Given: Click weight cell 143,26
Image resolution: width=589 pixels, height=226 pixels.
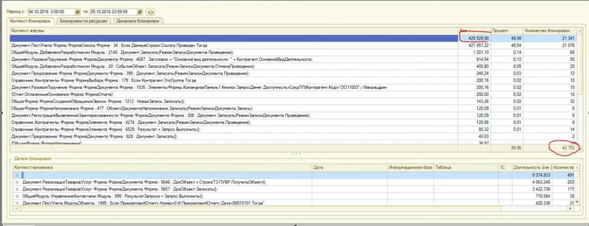Looking at the screenshot, I should (475, 101).
